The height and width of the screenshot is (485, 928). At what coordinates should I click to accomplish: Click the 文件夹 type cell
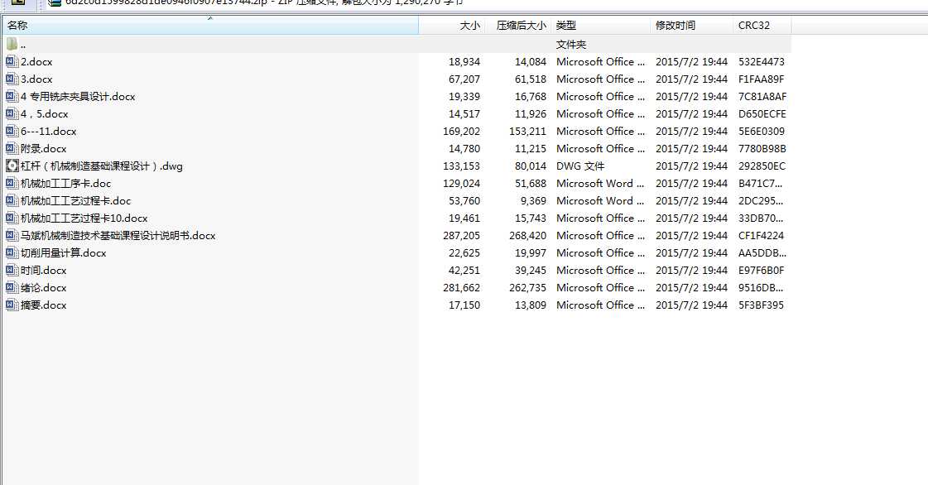coord(571,45)
